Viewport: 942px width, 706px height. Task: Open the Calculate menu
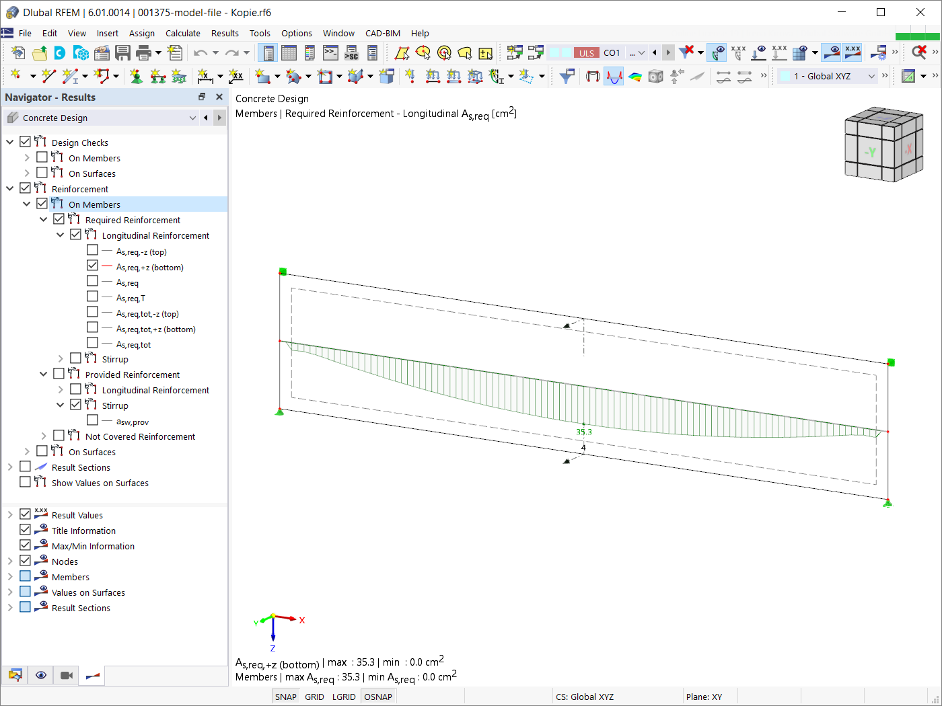point(183,33)
